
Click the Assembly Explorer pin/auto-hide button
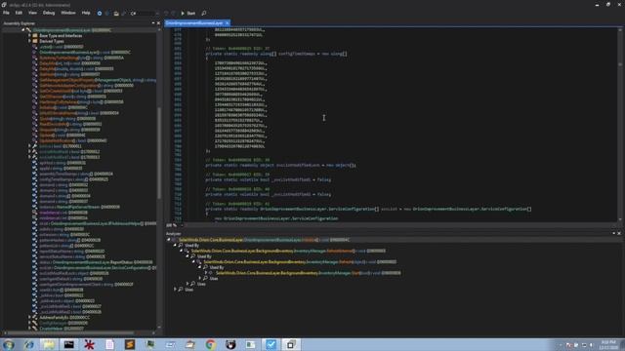pos(153,23)
